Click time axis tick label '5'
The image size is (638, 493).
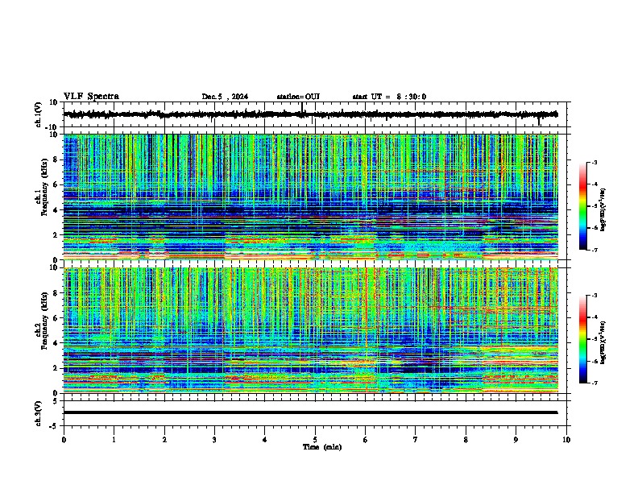pos(315,440)
